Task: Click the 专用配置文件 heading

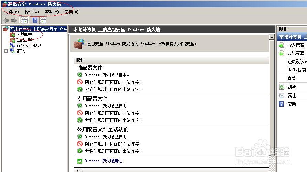Action: pyautogui.click(x=92, y=99)
